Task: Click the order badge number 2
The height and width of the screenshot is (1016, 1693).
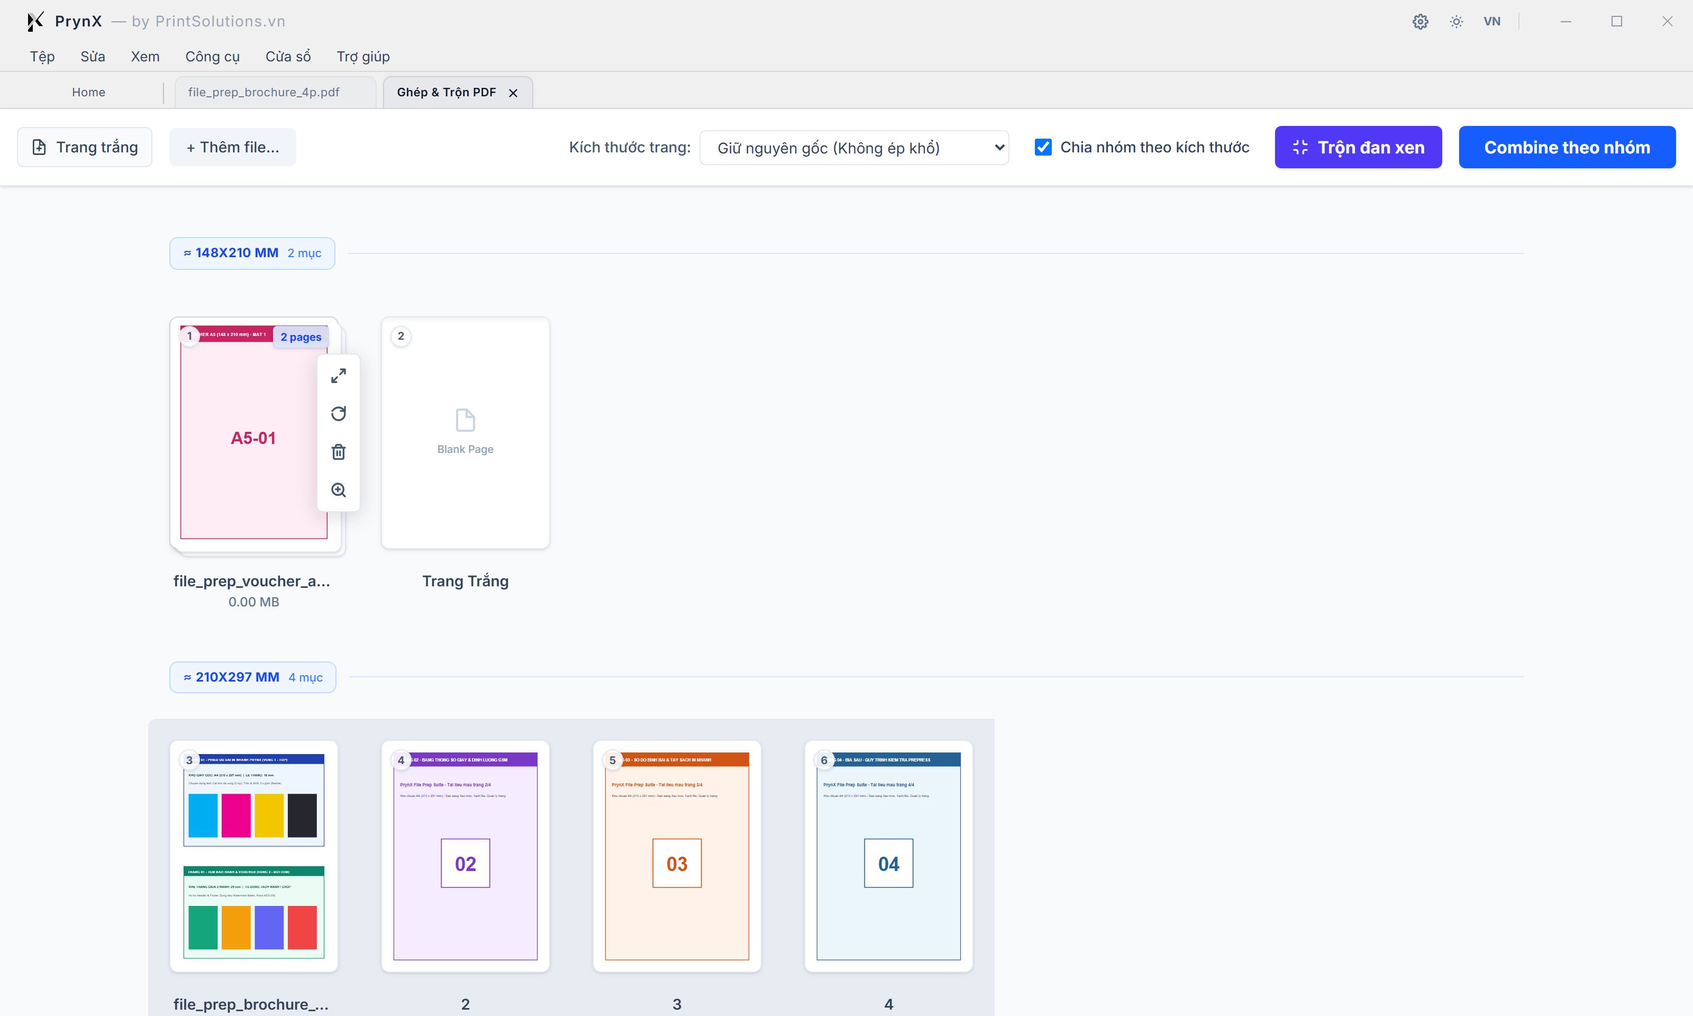Action: [401, 336]
